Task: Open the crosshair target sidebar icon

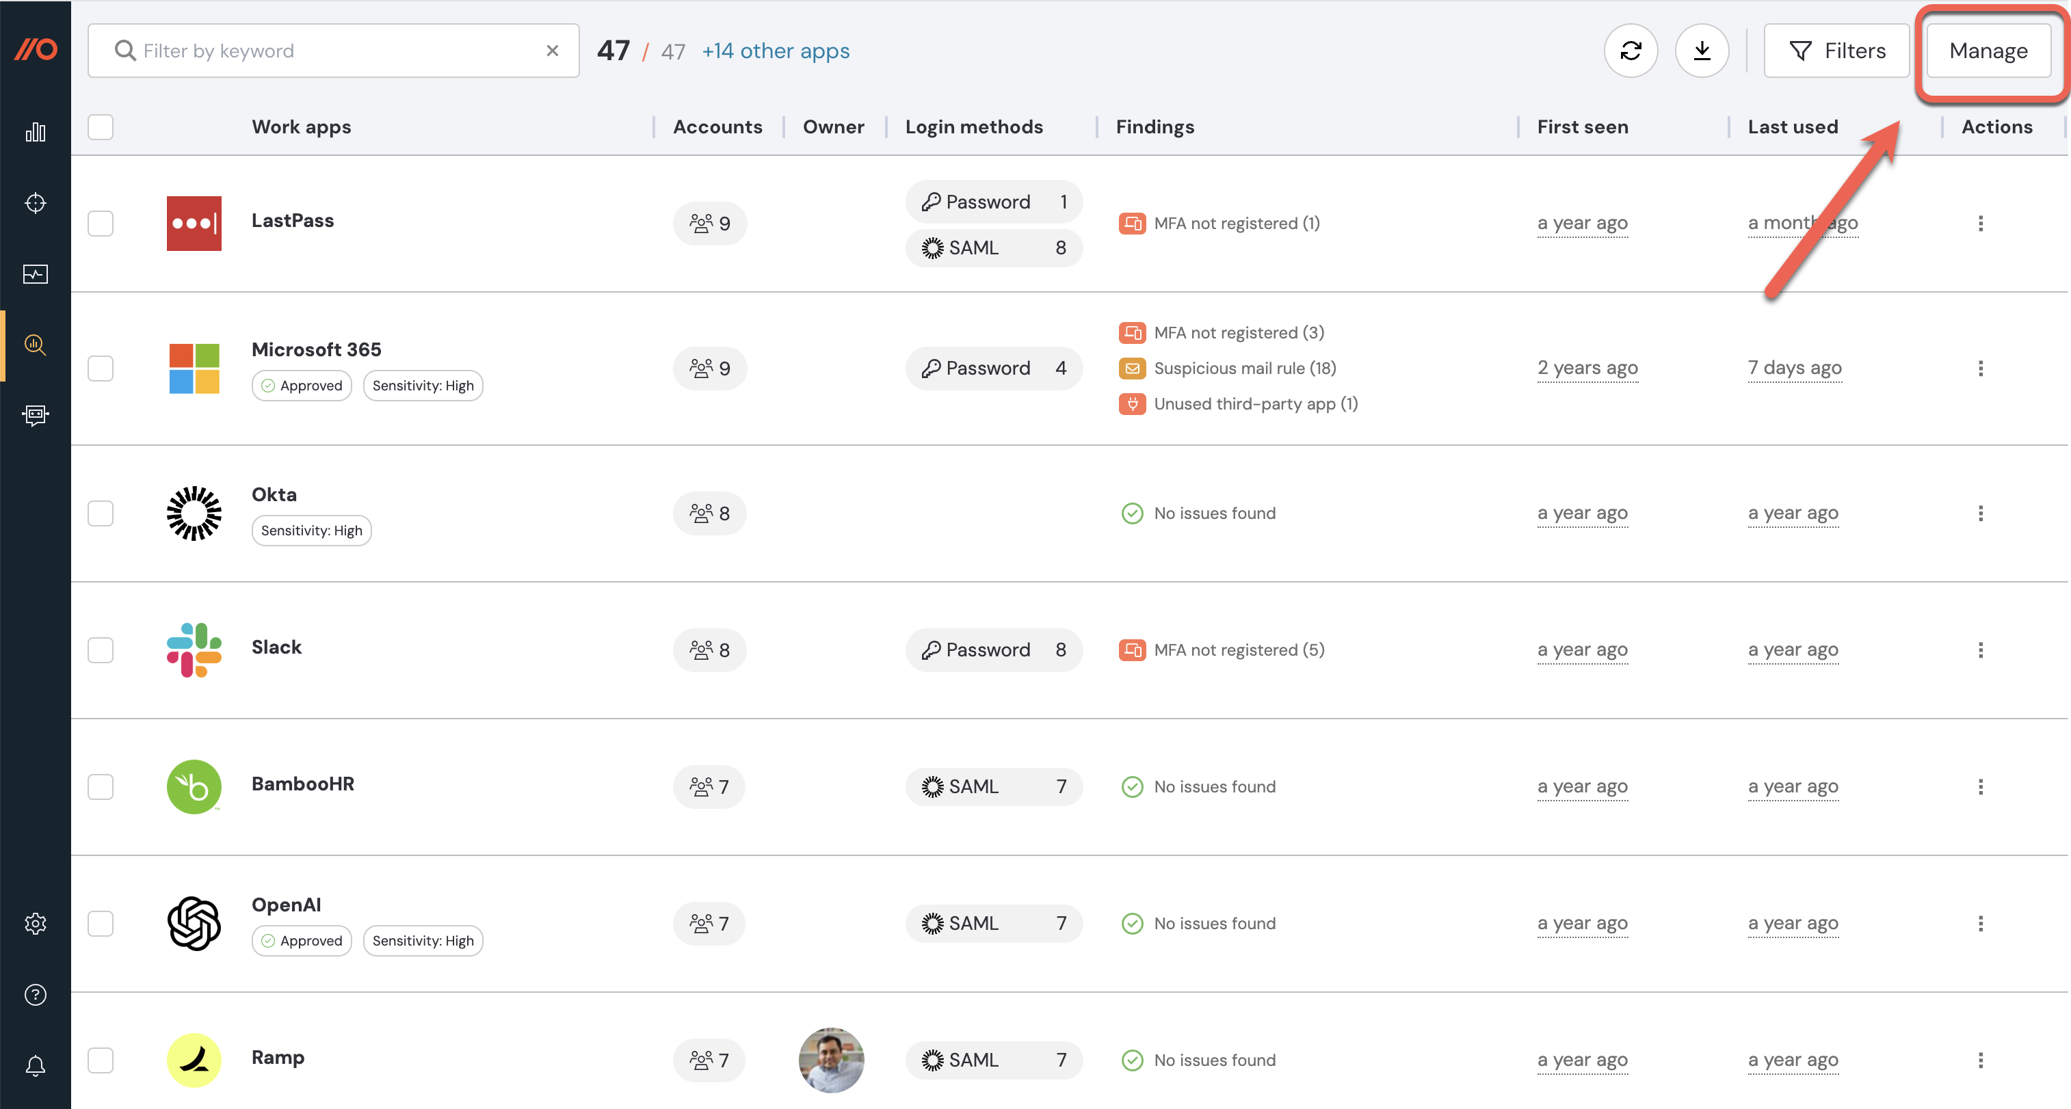Action: 36,202
